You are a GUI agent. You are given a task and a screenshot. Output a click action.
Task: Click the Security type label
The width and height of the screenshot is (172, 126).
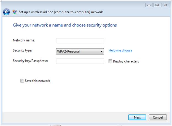coord(23,51)
